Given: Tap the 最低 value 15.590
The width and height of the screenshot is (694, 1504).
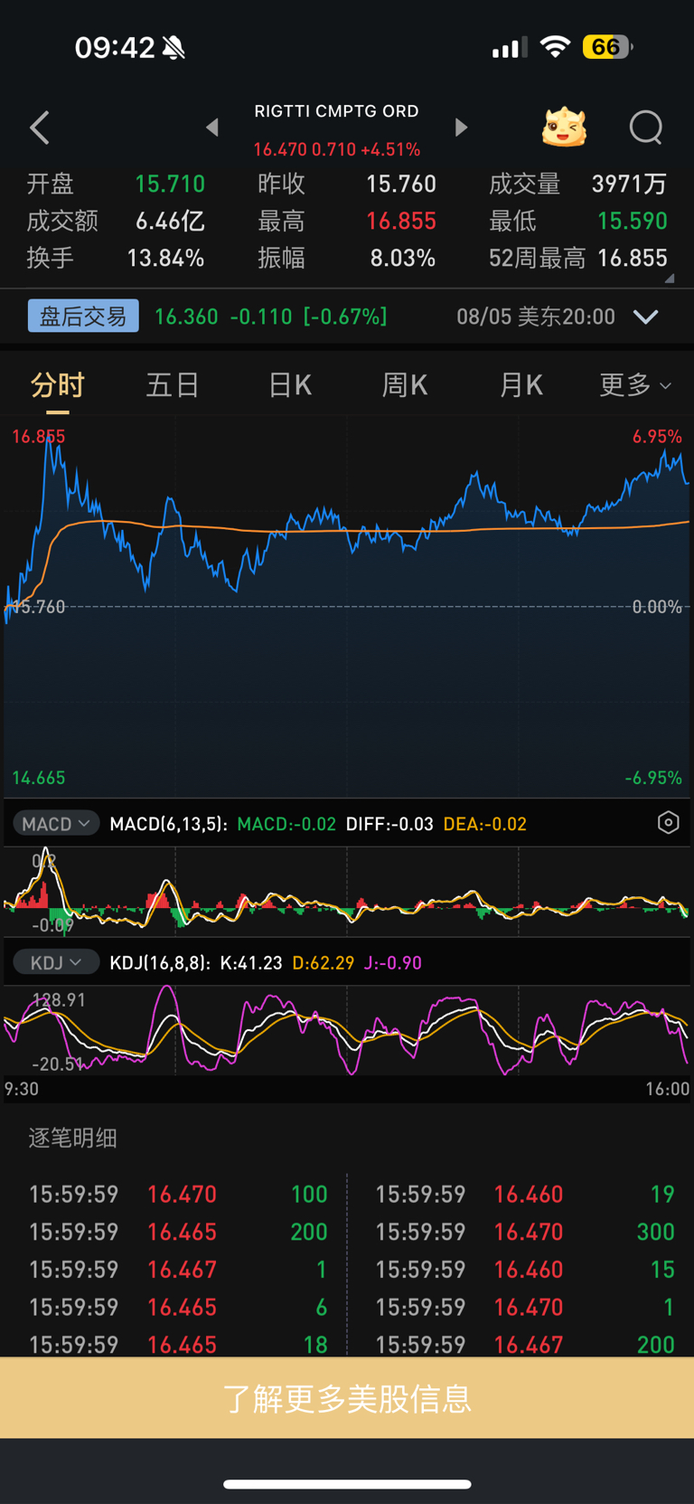Looking at the screenshot, I should pos(633,222).
